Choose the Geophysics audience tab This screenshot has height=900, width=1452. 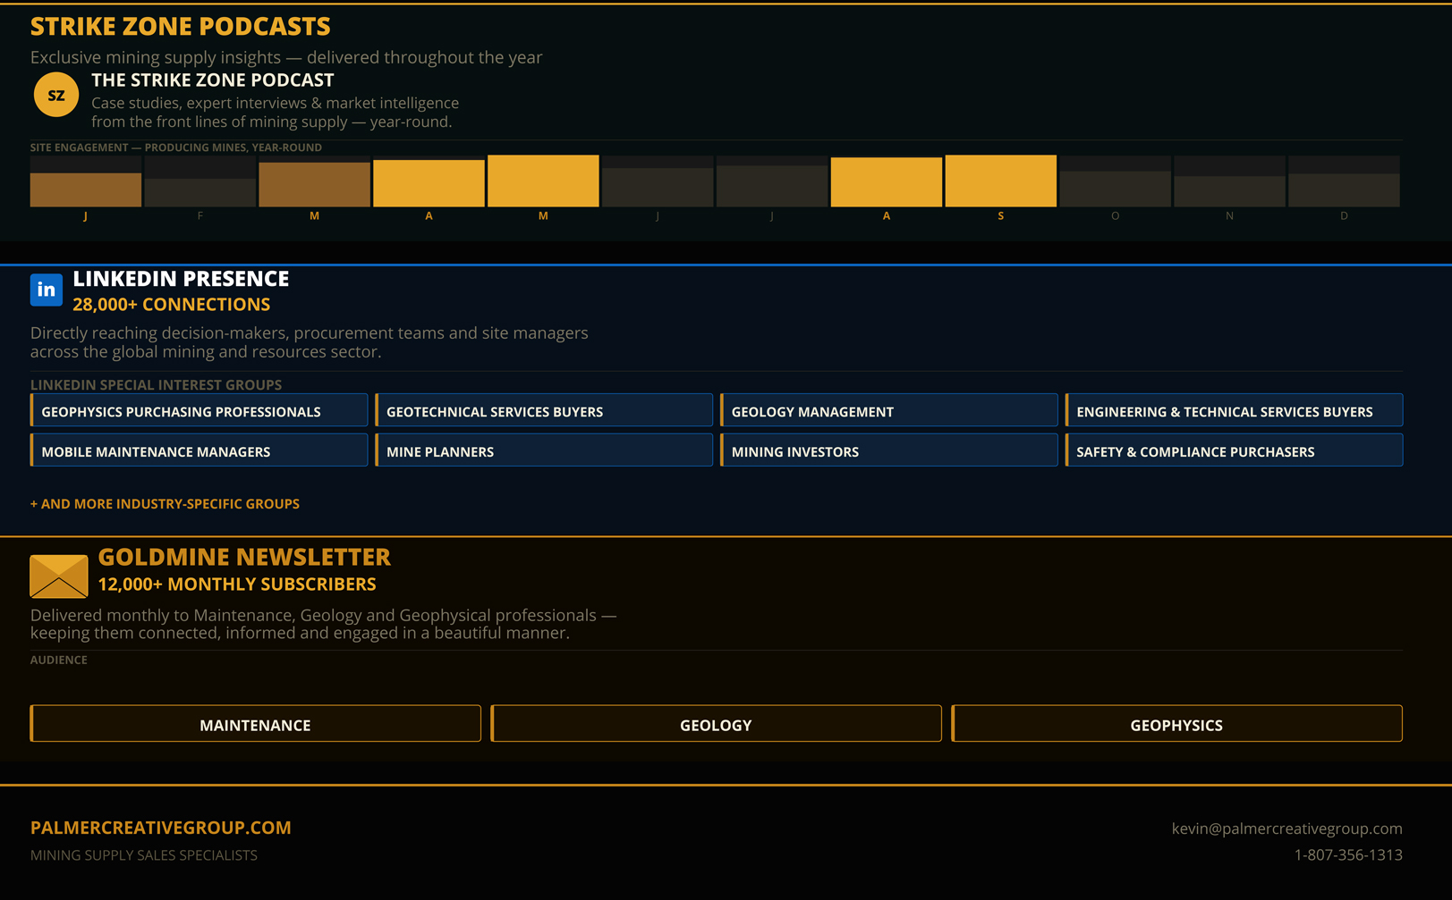click(1176, 724)
